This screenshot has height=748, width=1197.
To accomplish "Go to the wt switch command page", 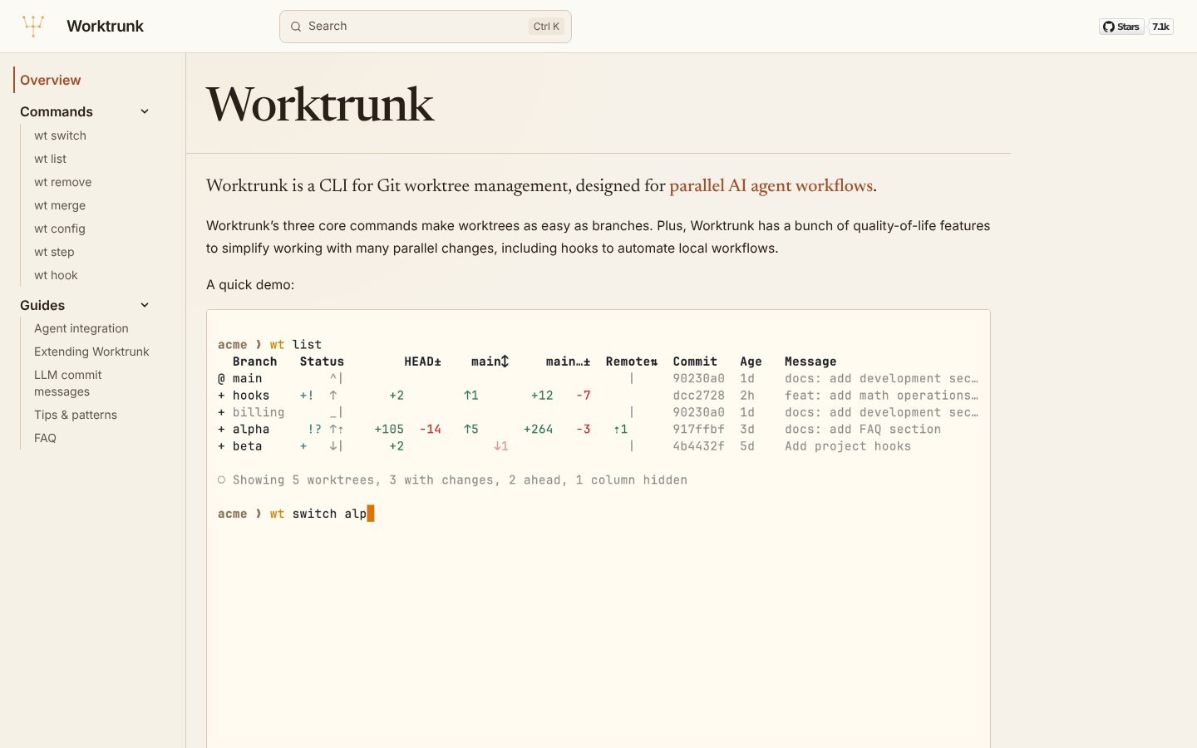I will pyautogui.click(x=60, y=135).
